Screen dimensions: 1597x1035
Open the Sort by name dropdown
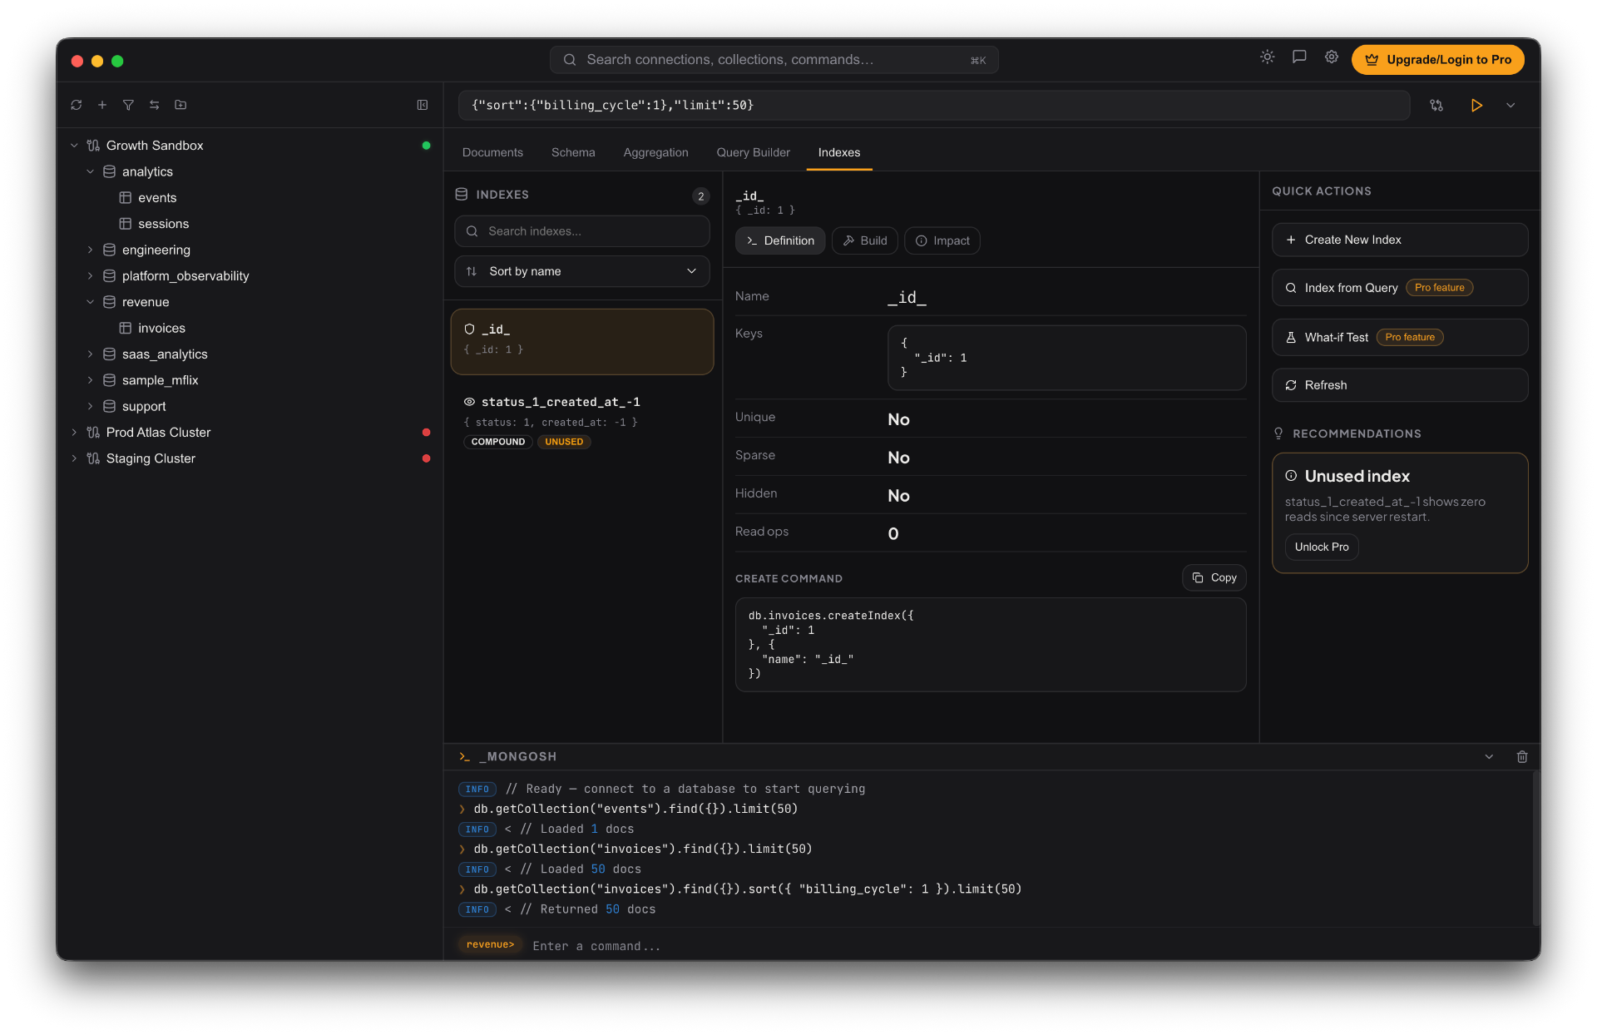(x=581, y=271)
